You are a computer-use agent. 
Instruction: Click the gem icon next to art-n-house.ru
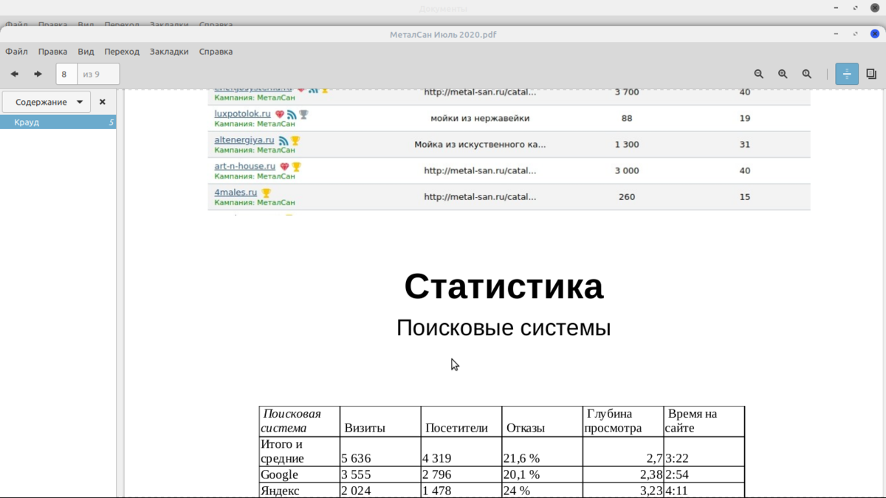coord(284,167)
